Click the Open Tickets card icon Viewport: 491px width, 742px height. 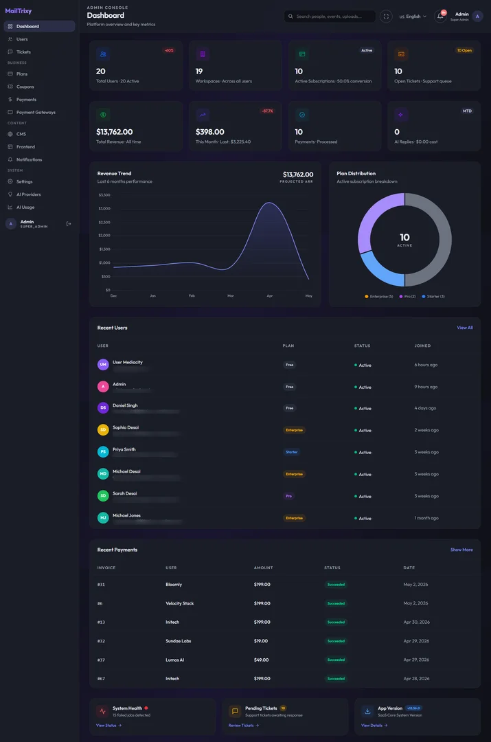pos(401,54)
